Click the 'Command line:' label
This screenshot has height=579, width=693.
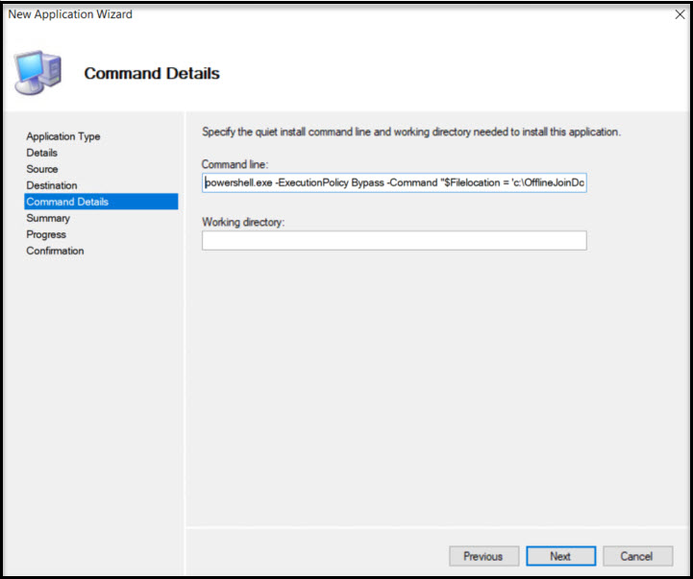click(235, 165)
